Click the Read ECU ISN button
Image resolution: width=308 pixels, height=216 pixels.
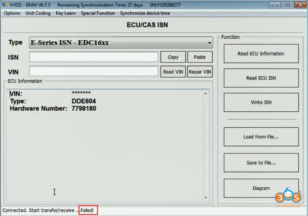coord(261,78)
